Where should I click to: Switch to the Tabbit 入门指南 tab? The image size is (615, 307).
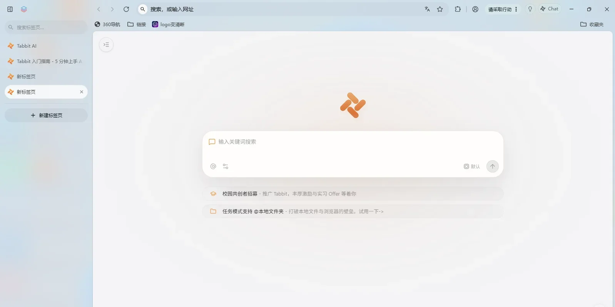pyautogui.click(x=46, y=61)
